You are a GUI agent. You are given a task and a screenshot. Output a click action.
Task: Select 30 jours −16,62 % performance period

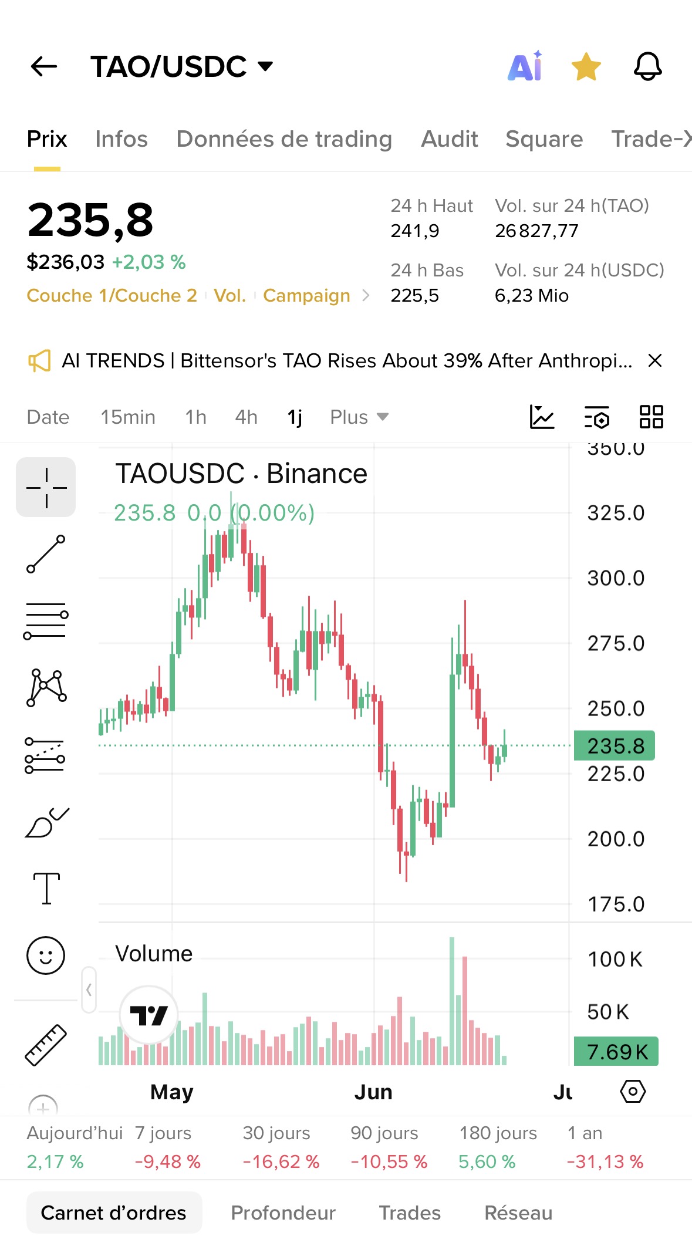(x=281, y=1147)
